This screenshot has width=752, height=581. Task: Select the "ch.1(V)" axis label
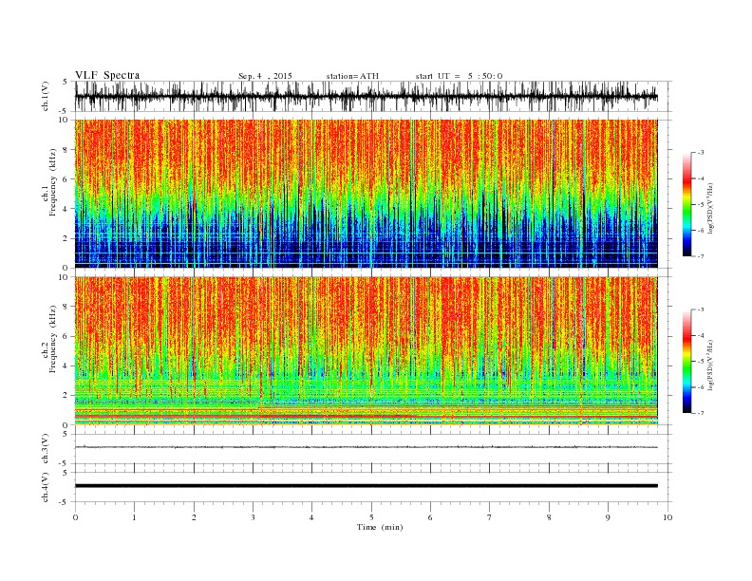pyautogui.click(x=46, y=96)
